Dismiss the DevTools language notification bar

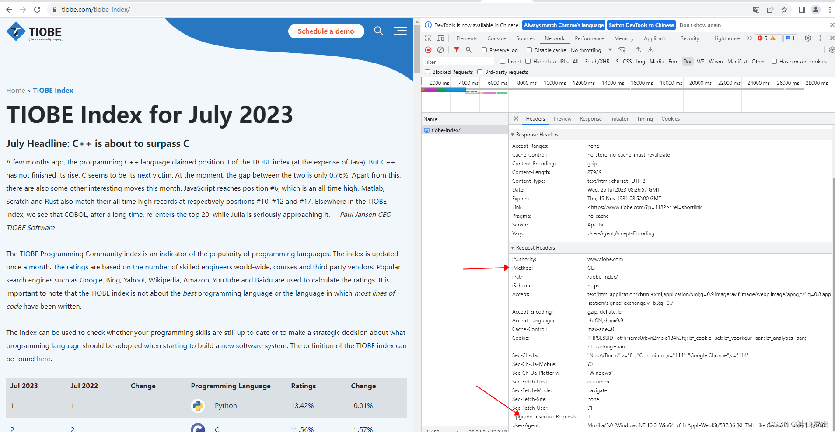click(x=832, y=25)
